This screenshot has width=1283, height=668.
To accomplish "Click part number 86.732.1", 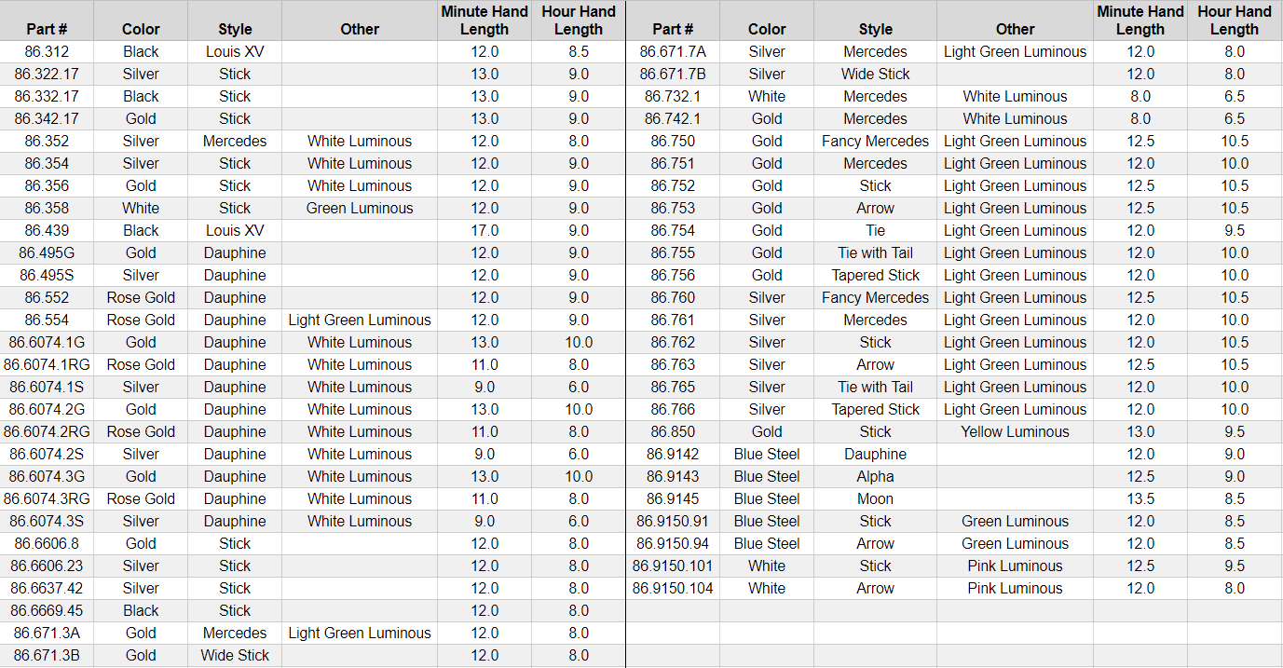I will tap(673, 97).
